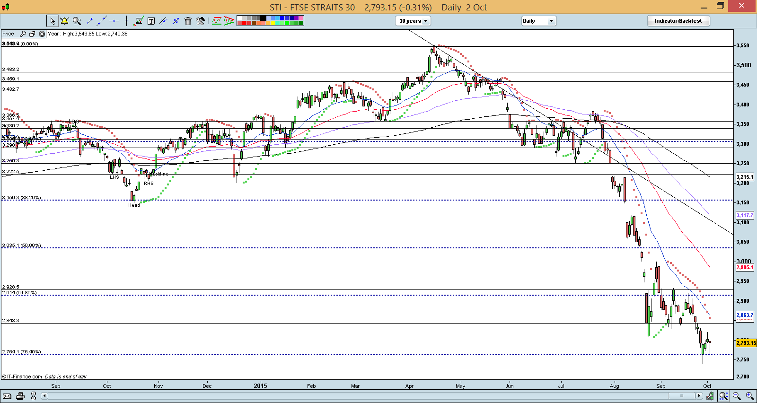Open the hammer and wrench tools icon
Screen dimensions: 757x403
click(200, 21)
